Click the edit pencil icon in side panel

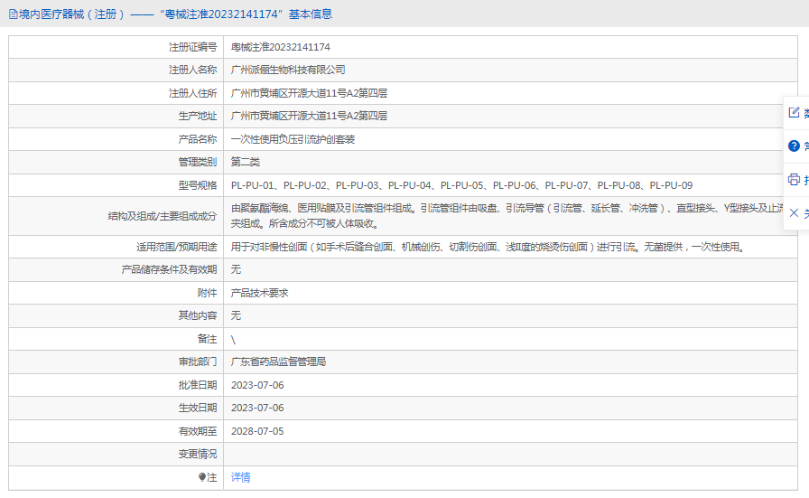coord(794,112)
